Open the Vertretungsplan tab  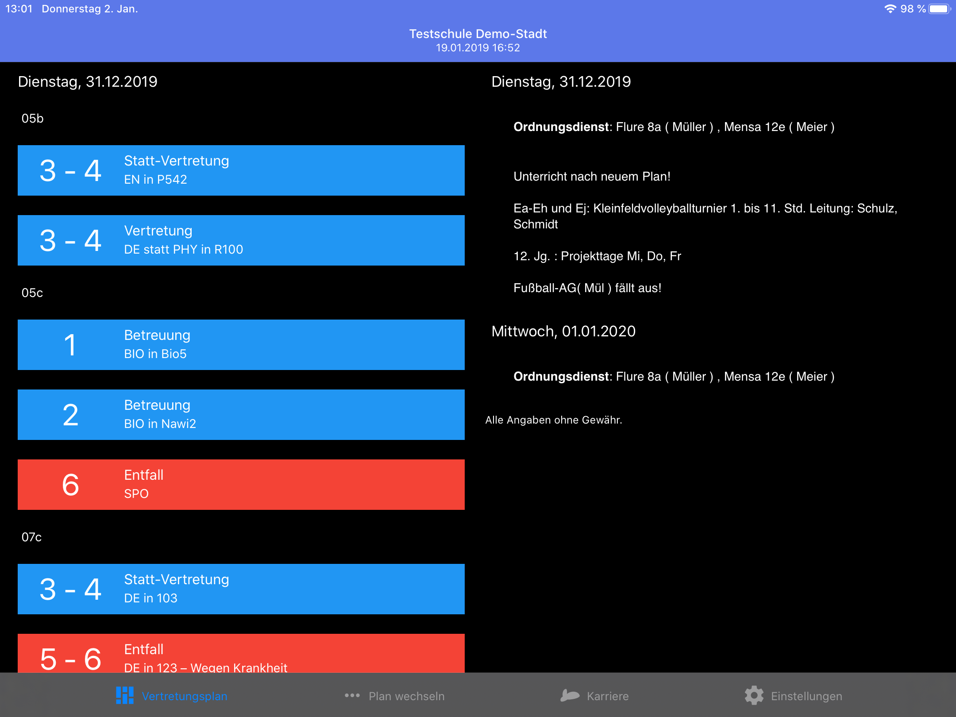point(184,696)
